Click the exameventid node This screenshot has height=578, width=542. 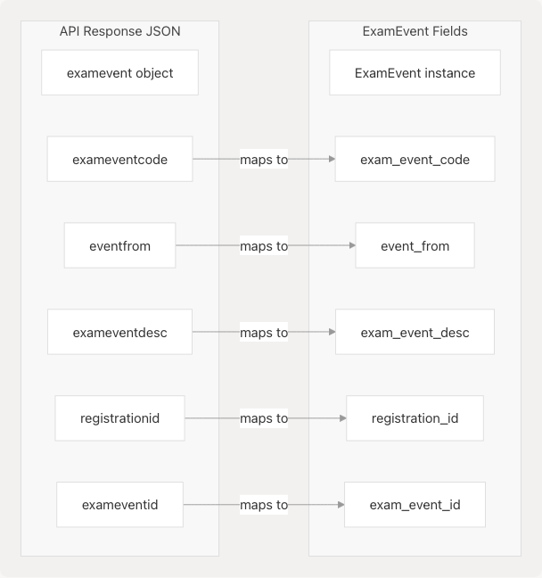tap(119, 505)
